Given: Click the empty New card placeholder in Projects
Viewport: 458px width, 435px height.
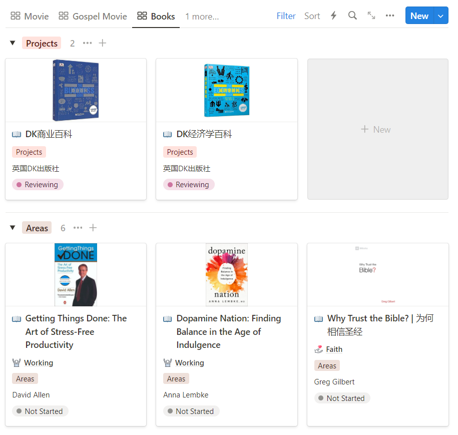Looking at the screenshot, I should [377, 129].
